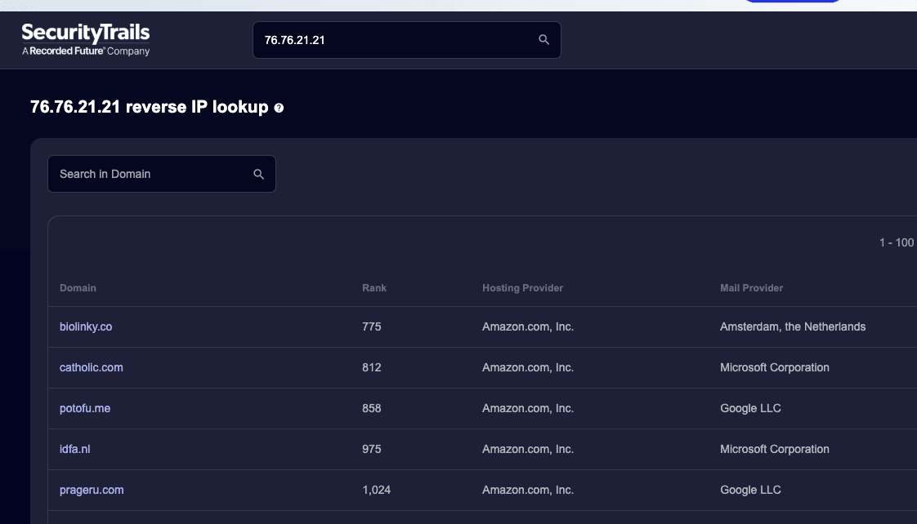The height and width of the screenshot is (524, 917).
Task: Click the SecurityTrails logo
Action: [x=85, y=33]
